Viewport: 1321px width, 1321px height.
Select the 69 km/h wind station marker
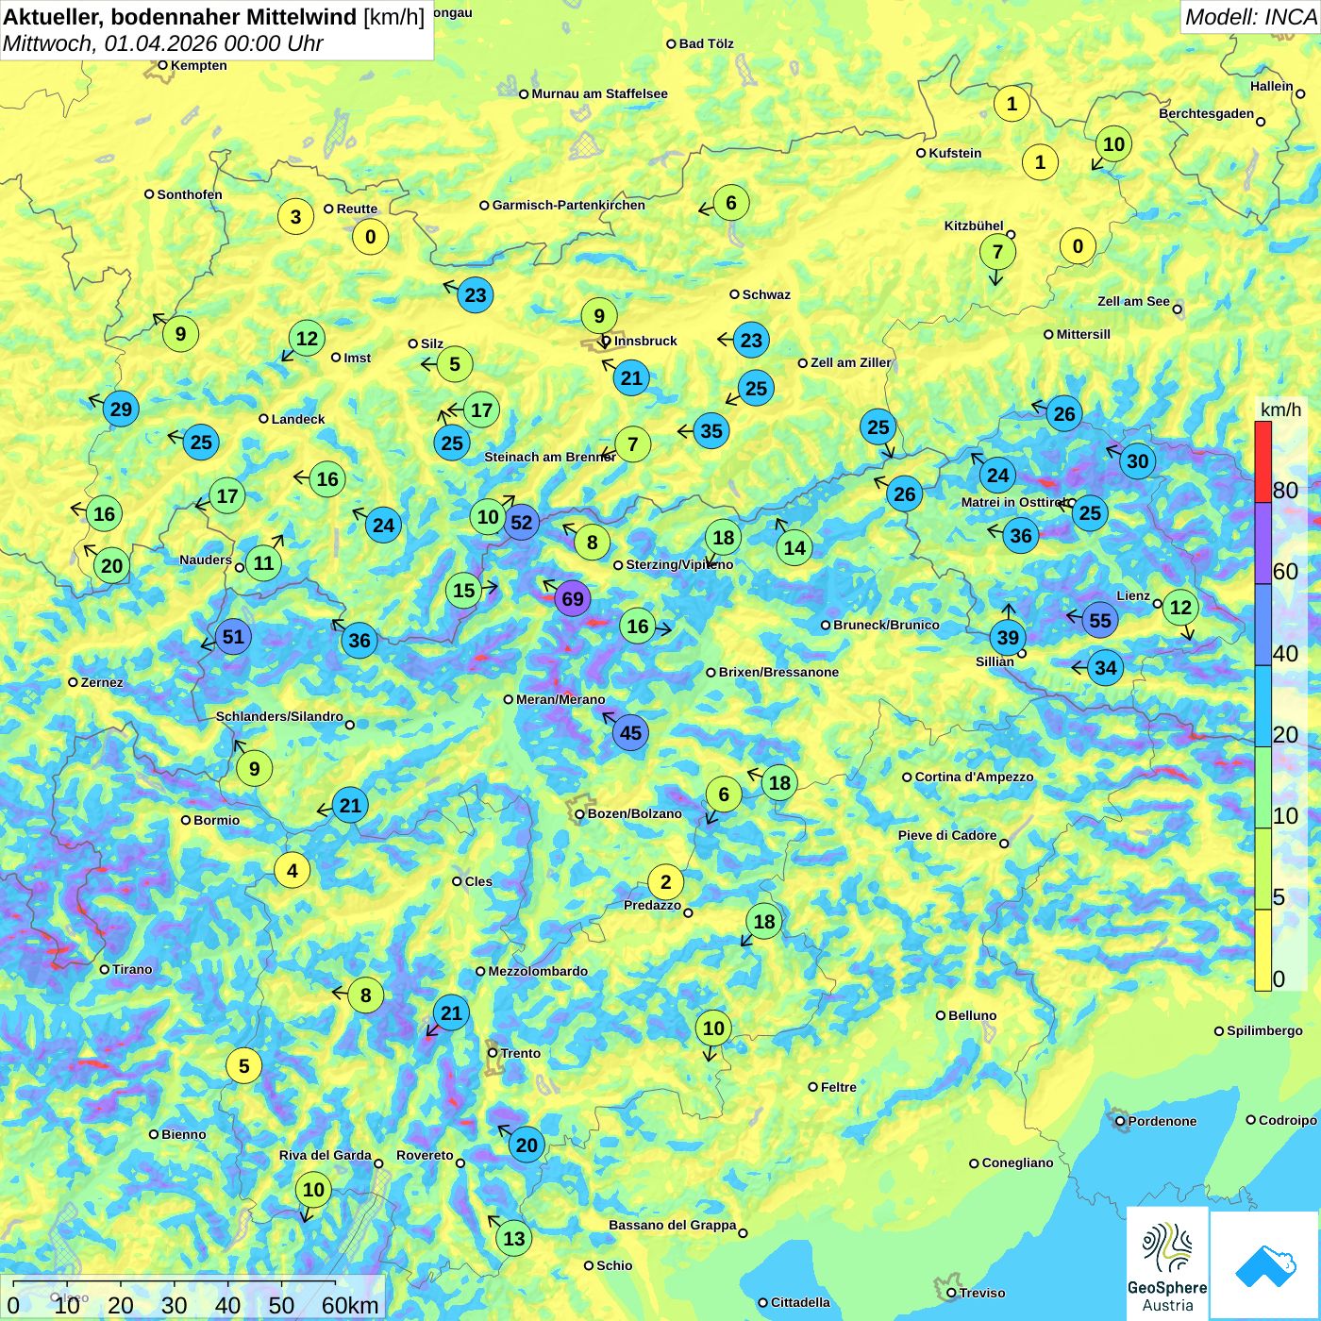pos(573,598)
